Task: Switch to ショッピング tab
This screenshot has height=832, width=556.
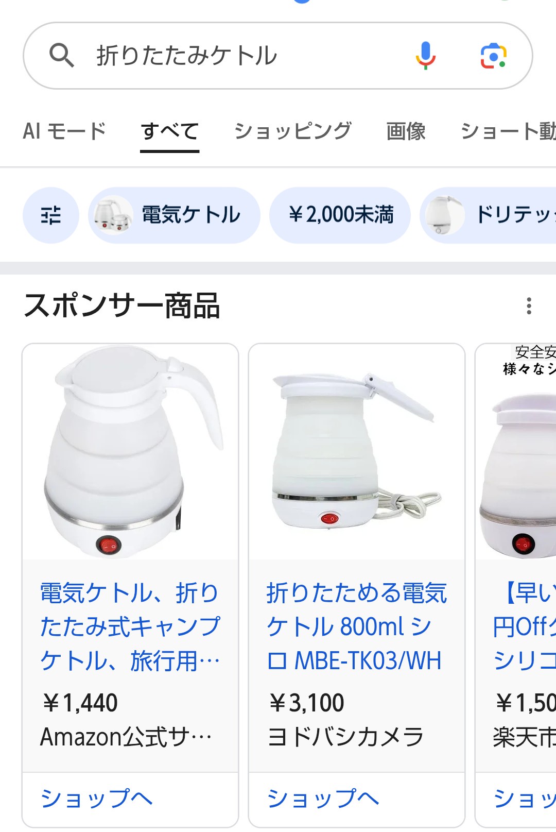Action: click(293, 131)
